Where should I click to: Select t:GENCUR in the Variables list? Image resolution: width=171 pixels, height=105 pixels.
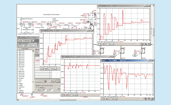pyautogui.click(x=21, y=87)
